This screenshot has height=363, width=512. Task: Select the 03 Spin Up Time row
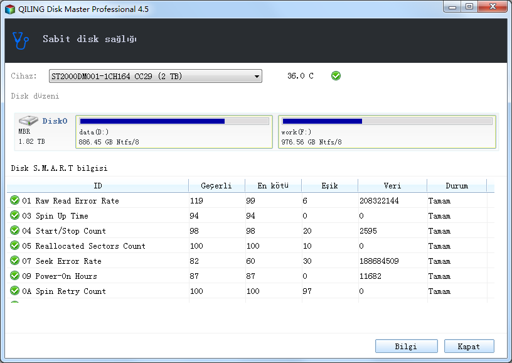250,215
